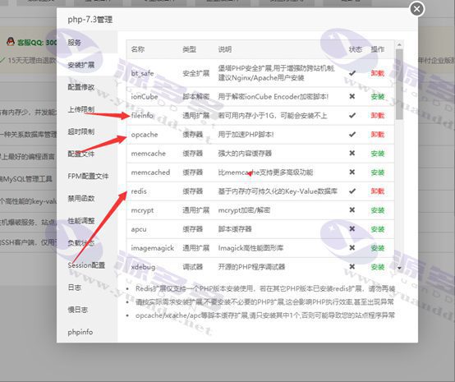Uninstall the fileinfo extension
The width and height of the screenshot is (455, 382).
point(378,116)
